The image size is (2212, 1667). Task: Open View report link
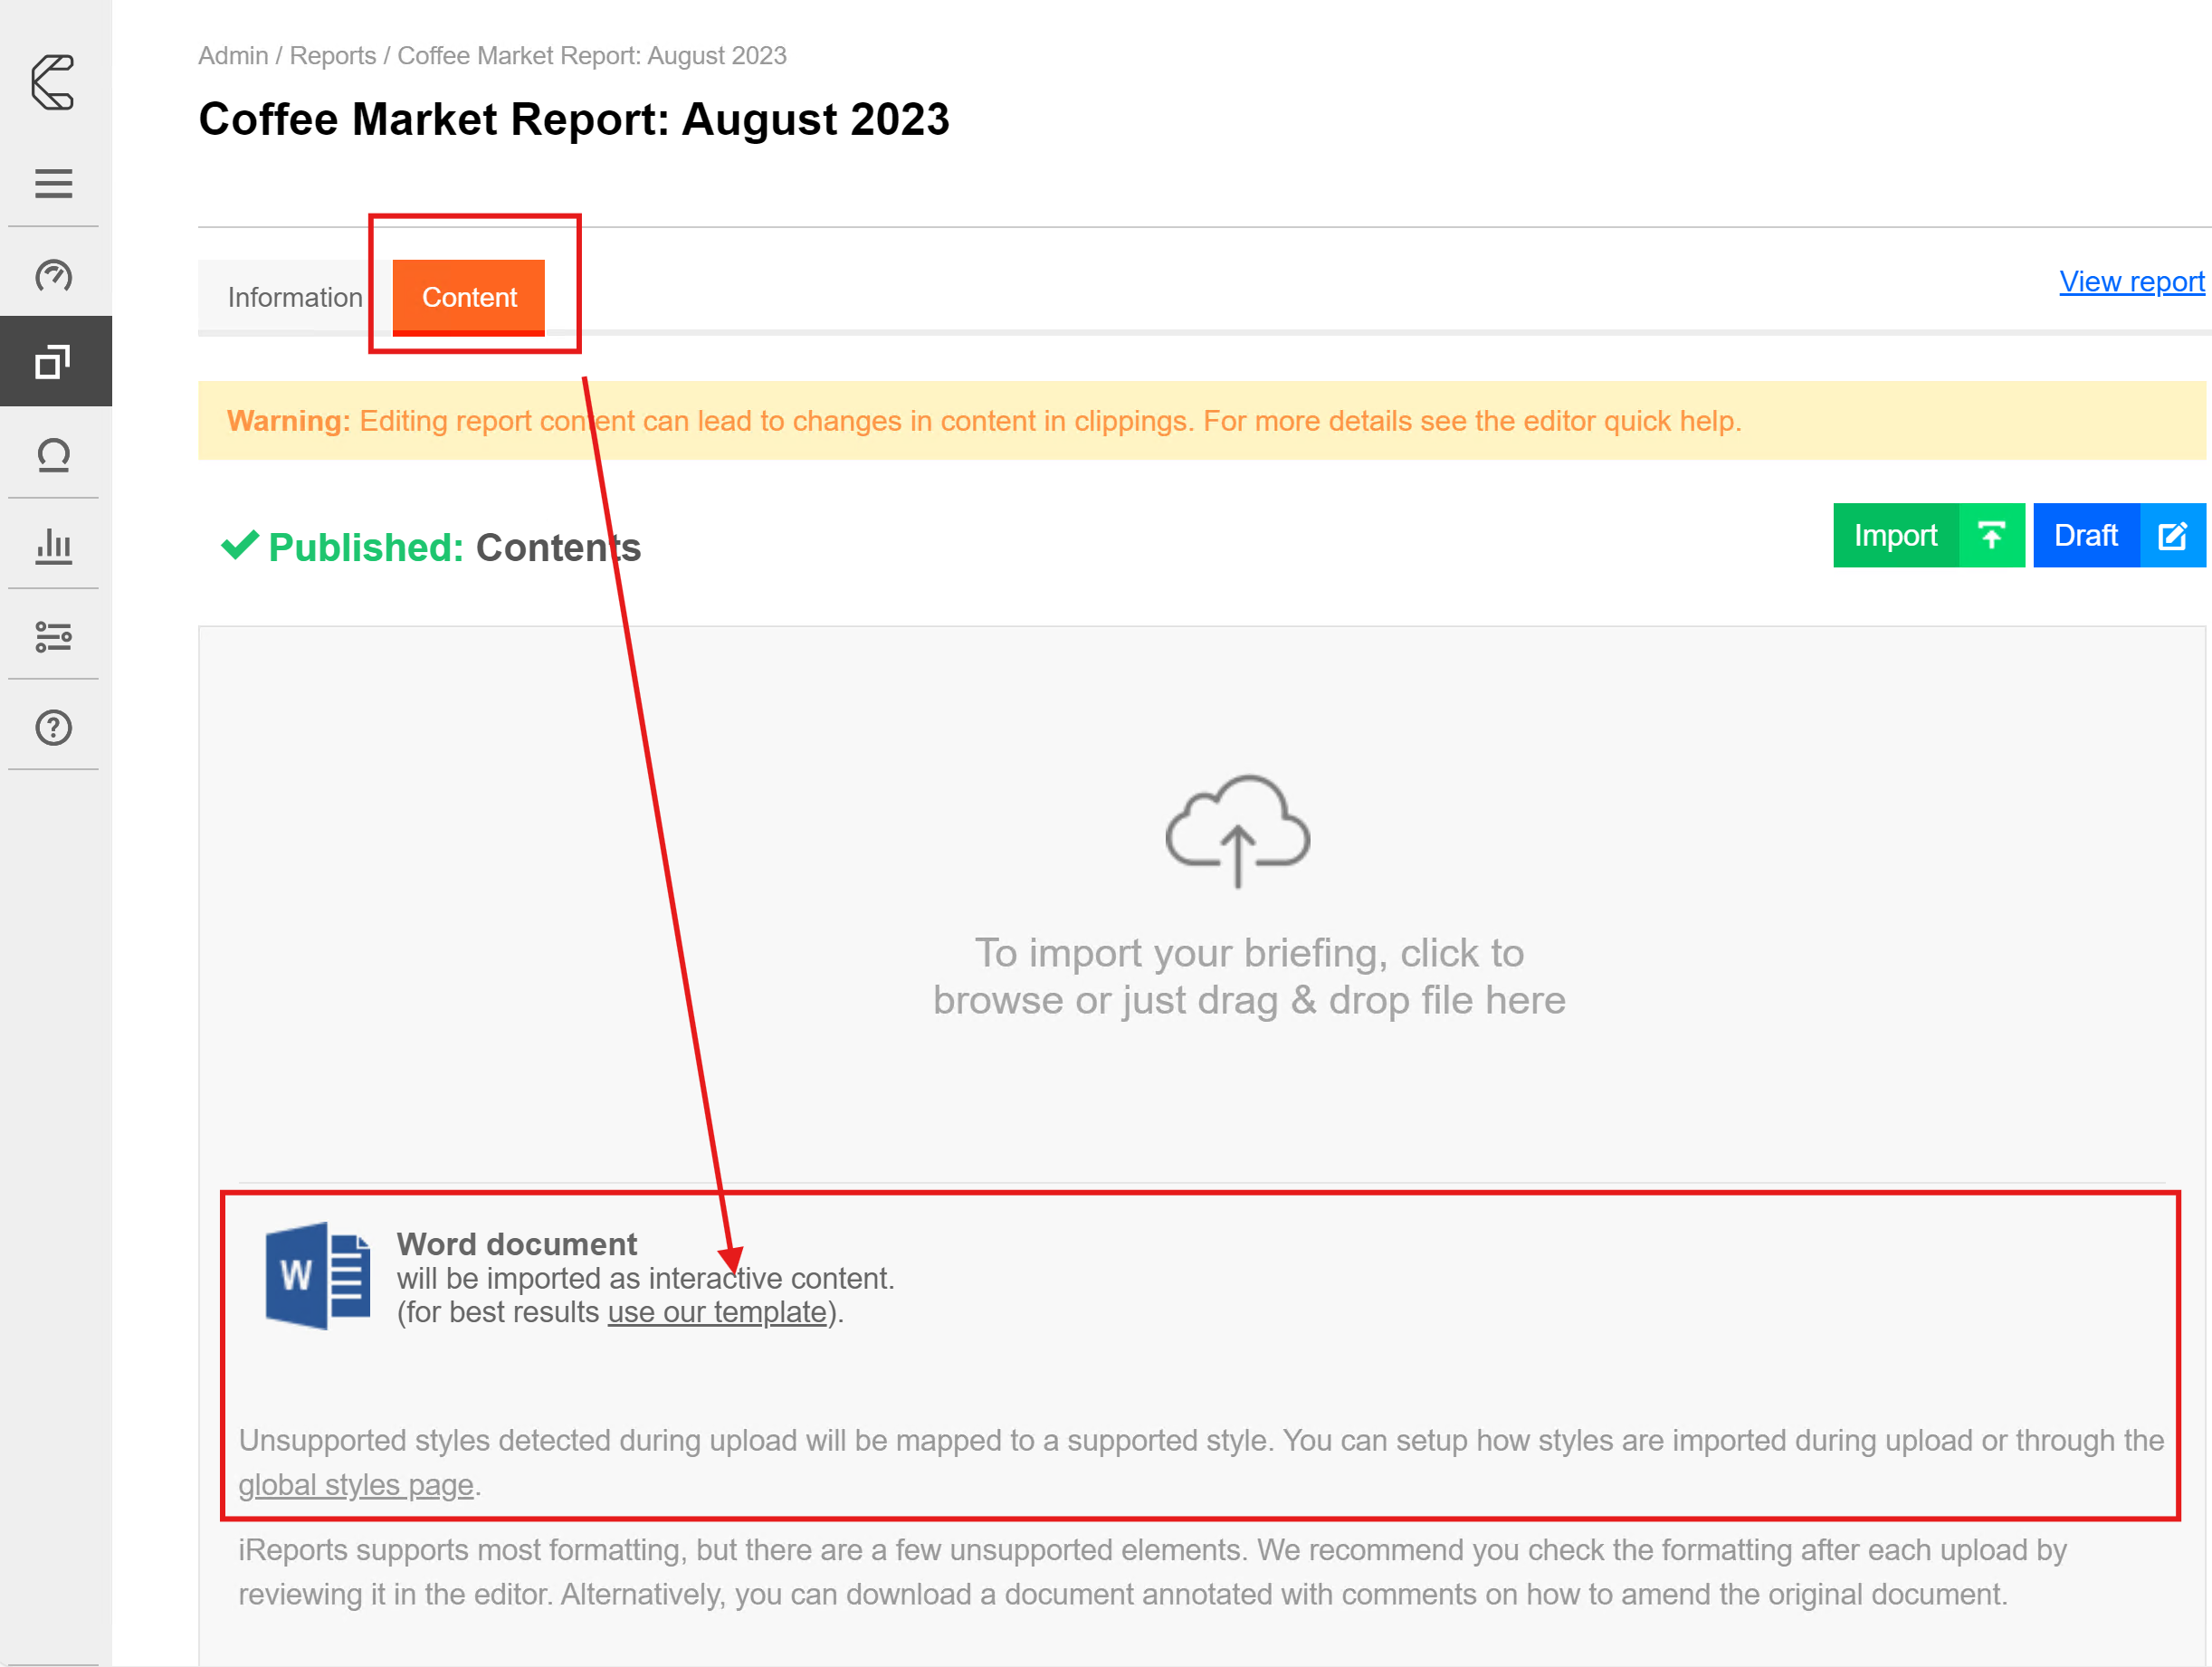pyautogui.click(x=2131, y=281)
